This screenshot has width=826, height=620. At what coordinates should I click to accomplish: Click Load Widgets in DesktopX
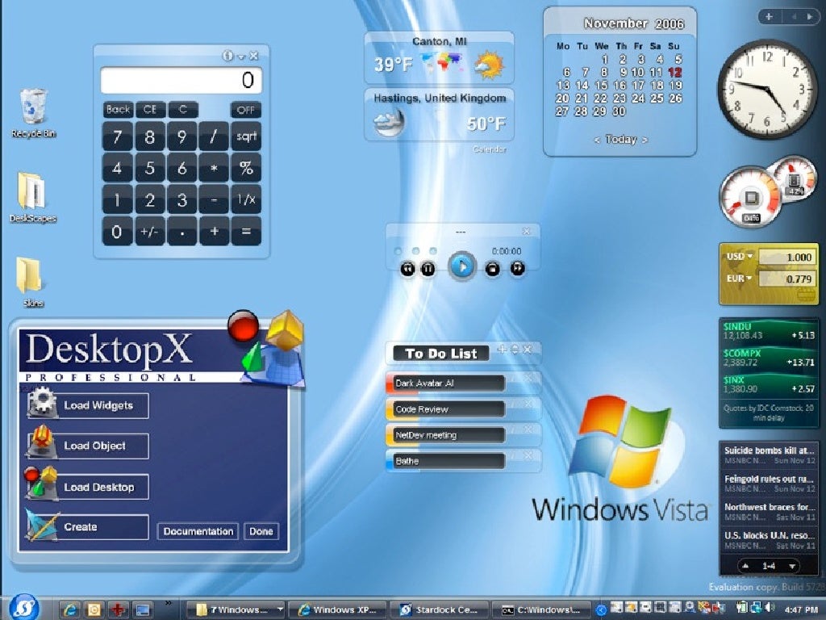(x=87, y=405)
